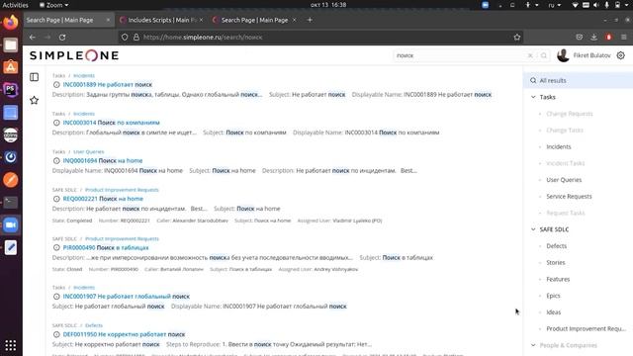The image size is (633, 356).
Task: Filter results by Epics
Action: (x=553, y=296)
